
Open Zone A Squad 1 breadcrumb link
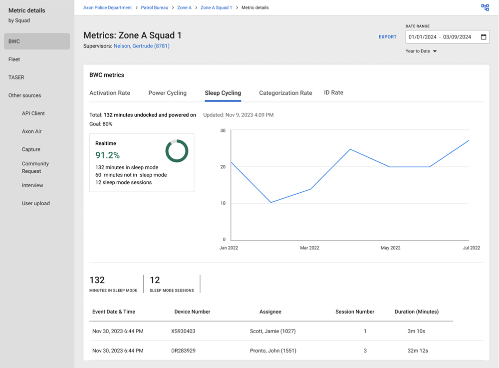(216, 7)
